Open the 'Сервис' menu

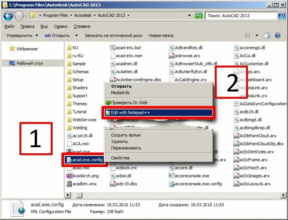tap(61, 26)
